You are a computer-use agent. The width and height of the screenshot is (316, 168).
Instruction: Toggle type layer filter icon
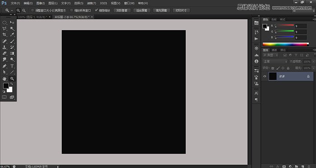[x=296, y=55]
